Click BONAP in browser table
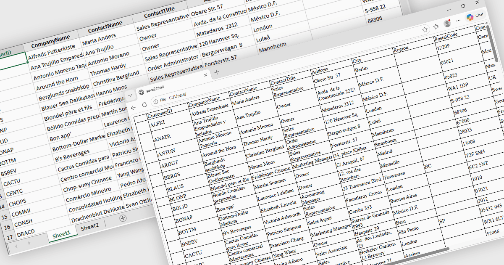The height and width of the screenshot is (265, 504). point(184,219)
